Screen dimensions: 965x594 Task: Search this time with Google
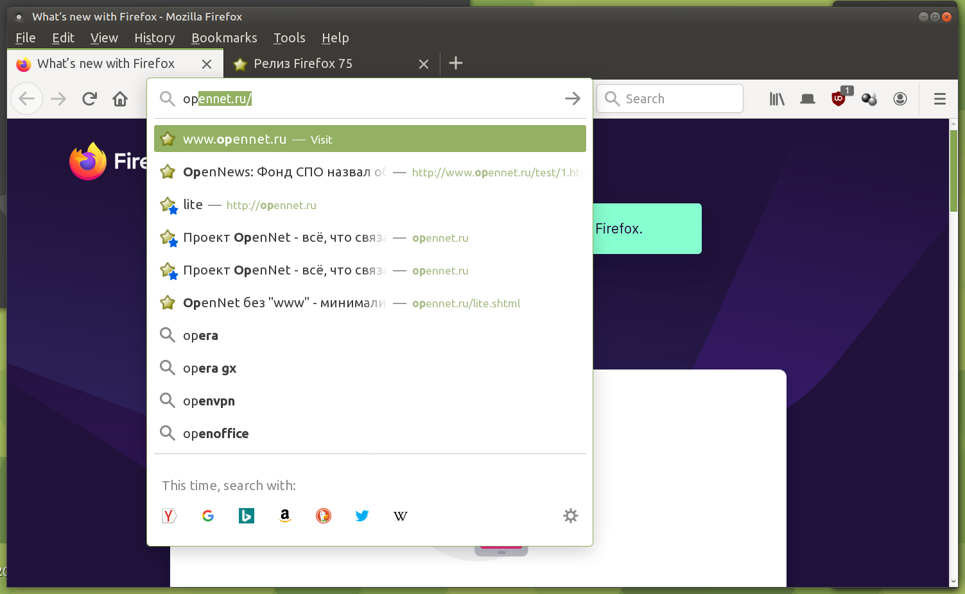[x=208, y=516]
